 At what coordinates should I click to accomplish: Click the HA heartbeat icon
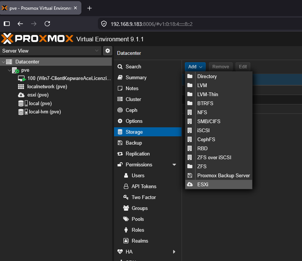(120, 252)
